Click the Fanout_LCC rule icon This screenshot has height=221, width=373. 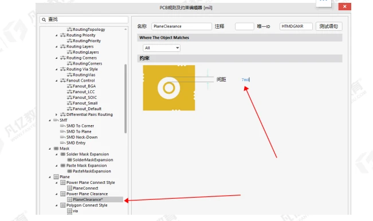(69, 92)
